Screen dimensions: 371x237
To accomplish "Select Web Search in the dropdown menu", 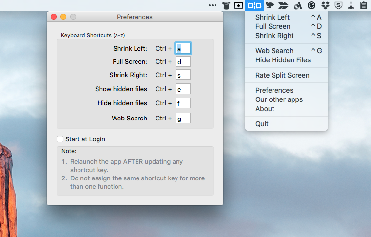I will point(286,51).
